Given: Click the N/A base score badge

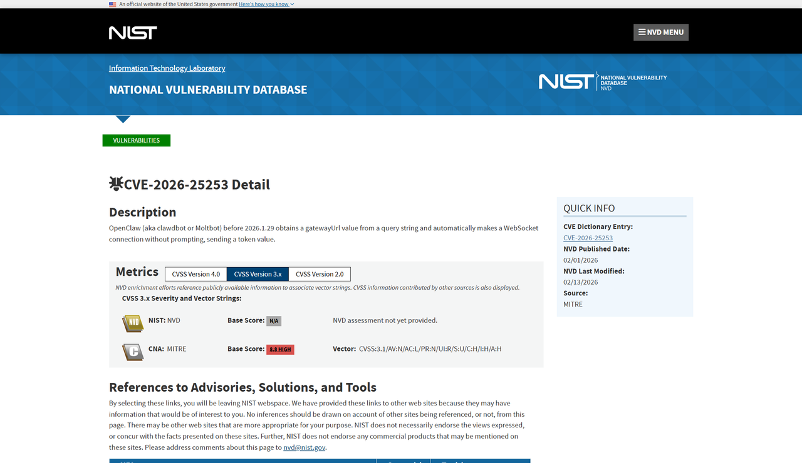Looking at the screenshot, I should (274, 321).
